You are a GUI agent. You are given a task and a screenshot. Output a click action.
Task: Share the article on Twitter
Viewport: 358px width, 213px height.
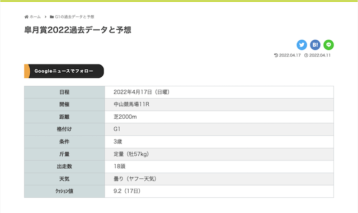point(302,45)
